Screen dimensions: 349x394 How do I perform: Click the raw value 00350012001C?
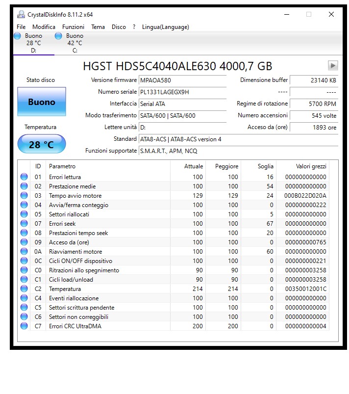(305, 289)
